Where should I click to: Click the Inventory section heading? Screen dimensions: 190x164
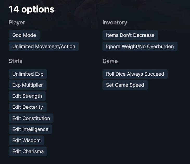[115, 23]
